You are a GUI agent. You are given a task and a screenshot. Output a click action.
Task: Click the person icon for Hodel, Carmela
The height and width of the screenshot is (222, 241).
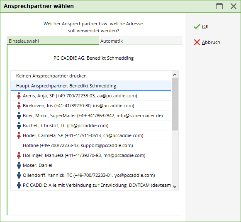(19, 135)
